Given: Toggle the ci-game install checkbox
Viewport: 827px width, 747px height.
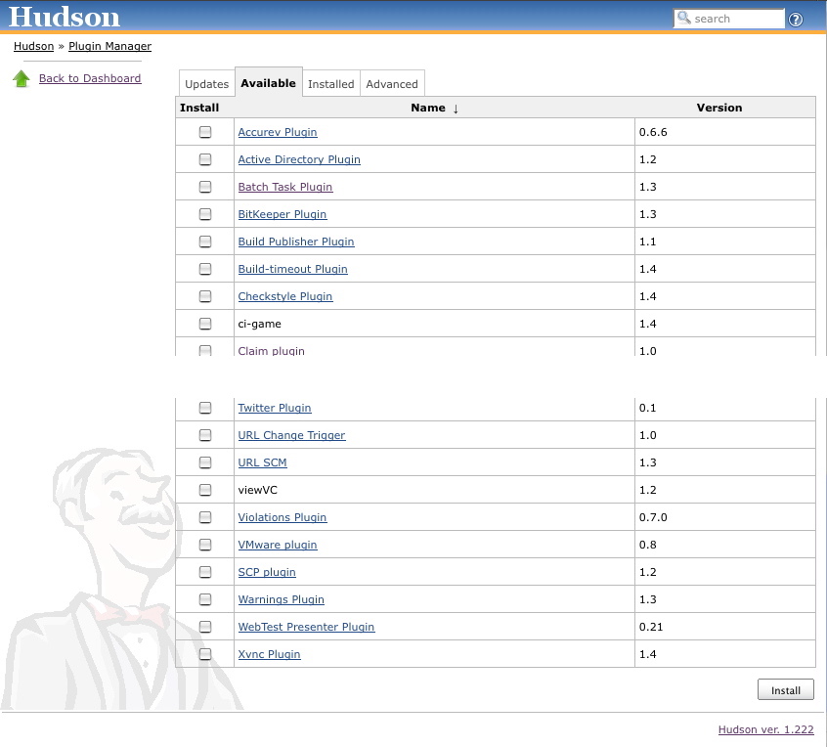Looking at the screenshot, I should point(205,324).
